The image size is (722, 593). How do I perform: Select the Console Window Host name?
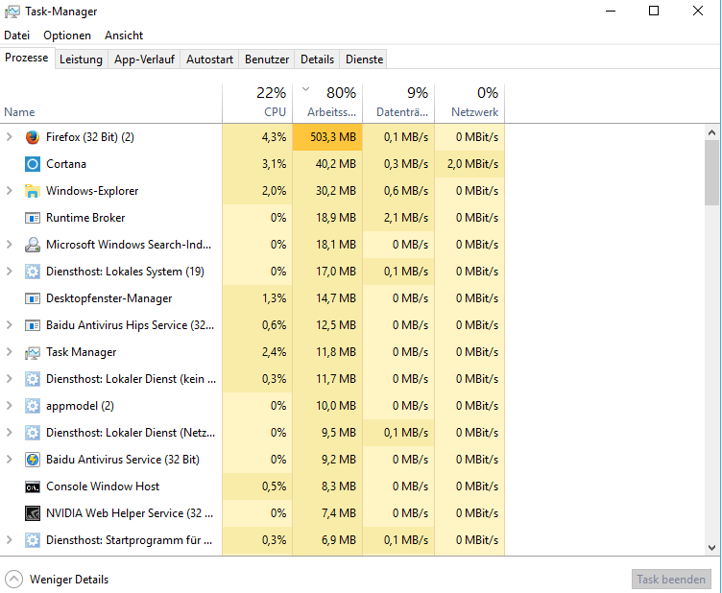point(103,486)
